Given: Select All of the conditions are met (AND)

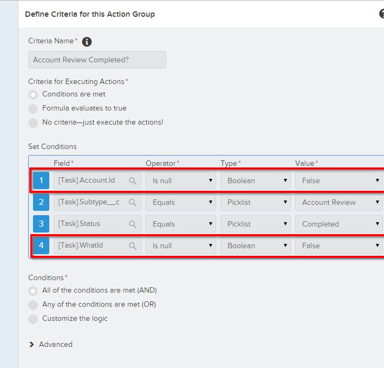Looking at the screenshot, I should pos(34,290).
